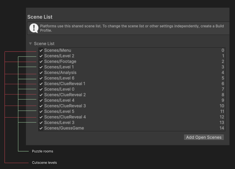Screen dimensions: 235x169
Task: Click the Scene List foldout label
Action: (44, 44)
